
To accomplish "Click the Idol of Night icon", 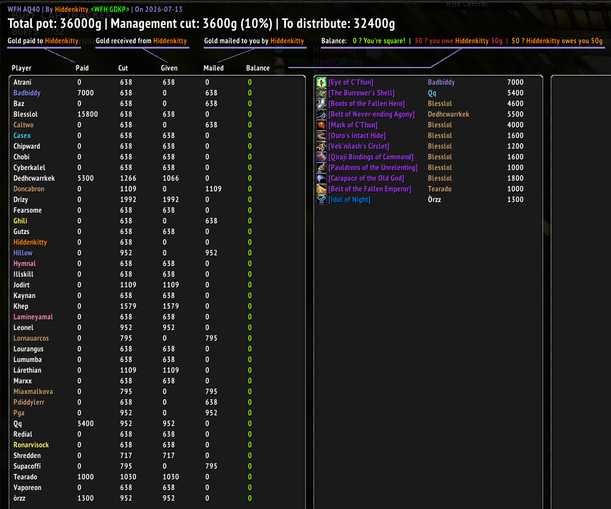I will pyautogui.click(x=321, y=200).
